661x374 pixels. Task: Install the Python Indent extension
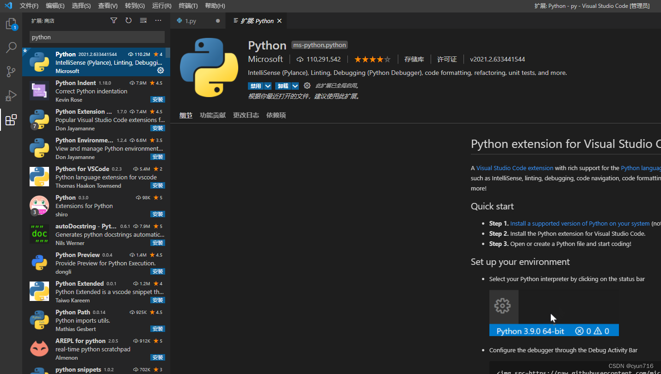point(158,99)
